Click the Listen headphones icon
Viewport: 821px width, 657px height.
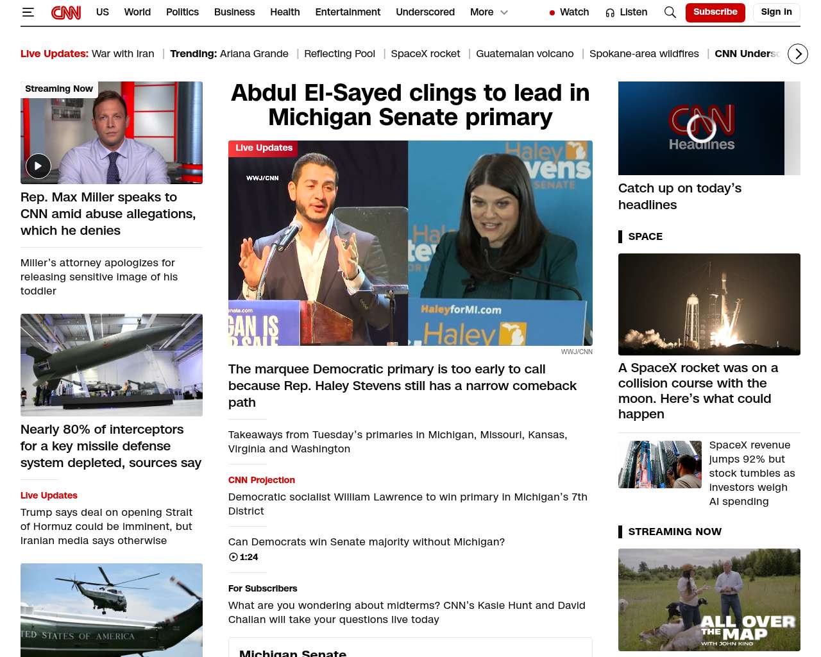pos(610,13)
